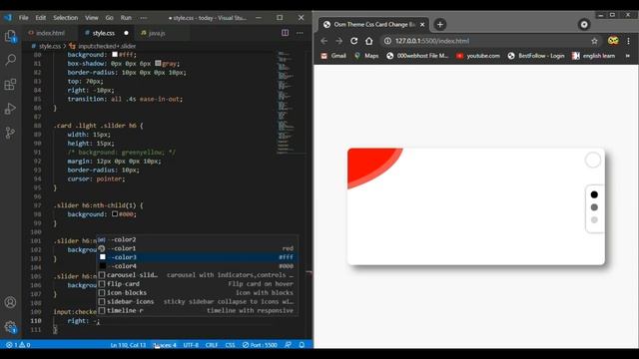Viewport: 639px width, 359px height.
Task: Click the unsaved dot on the style.css tab
Action: [126, 33]
